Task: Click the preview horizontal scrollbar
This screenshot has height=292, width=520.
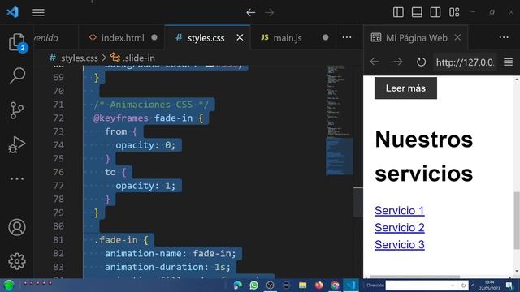Action: (x=414, y=277)
